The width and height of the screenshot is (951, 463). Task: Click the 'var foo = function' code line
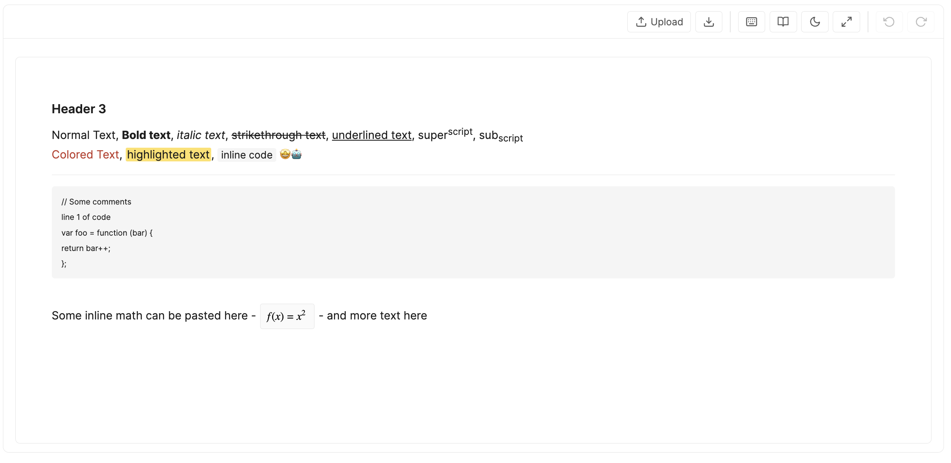point(107,233)
